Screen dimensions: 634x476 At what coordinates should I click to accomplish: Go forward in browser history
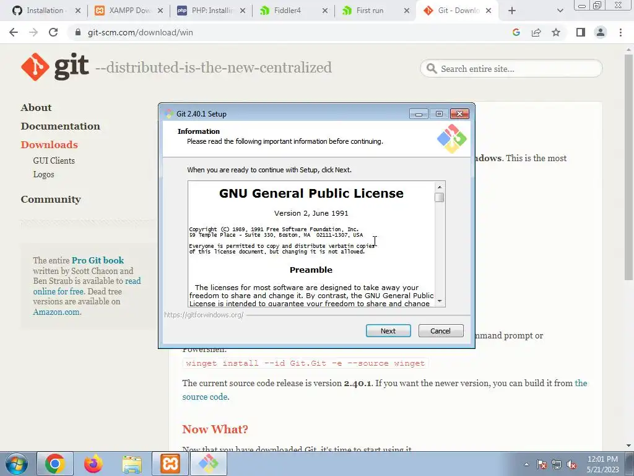pyautogui.click(x=33, y=32)
